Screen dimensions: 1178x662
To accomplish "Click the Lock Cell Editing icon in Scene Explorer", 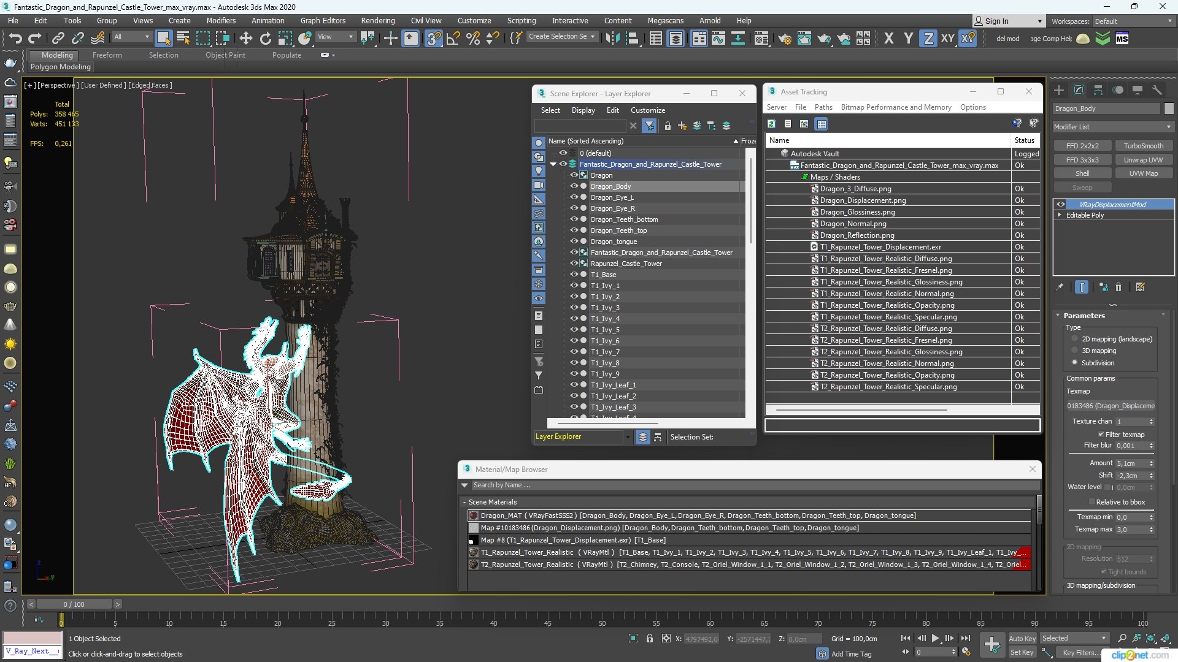I will pyautogui.click(x=668, y=126).
